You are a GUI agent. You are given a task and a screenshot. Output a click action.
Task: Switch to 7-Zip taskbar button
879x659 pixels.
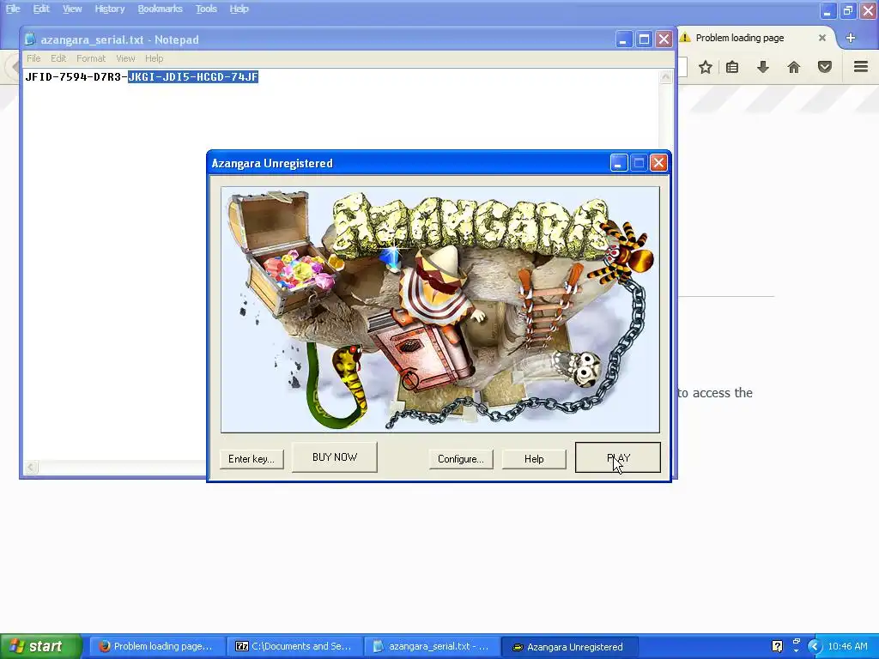click(295, 647)
